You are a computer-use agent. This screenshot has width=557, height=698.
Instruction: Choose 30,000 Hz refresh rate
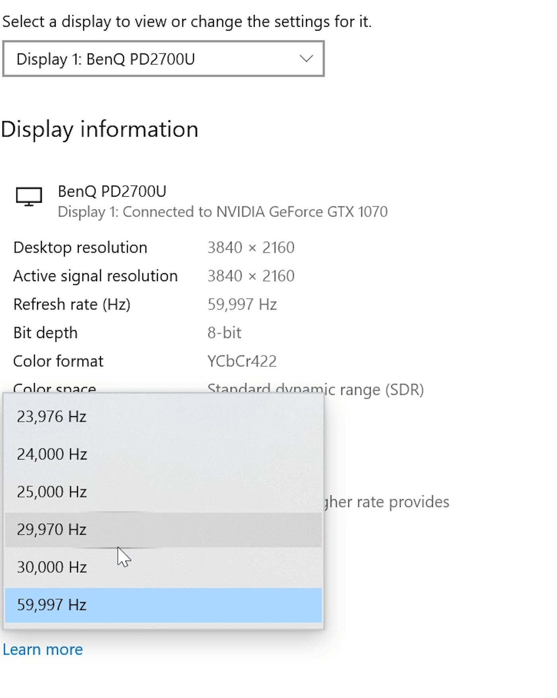[x=163, y=567]
